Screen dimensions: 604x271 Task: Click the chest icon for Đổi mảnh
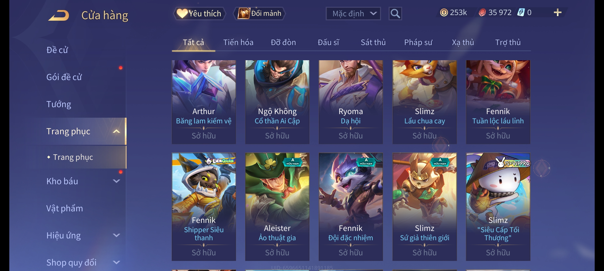pos(243,13)
